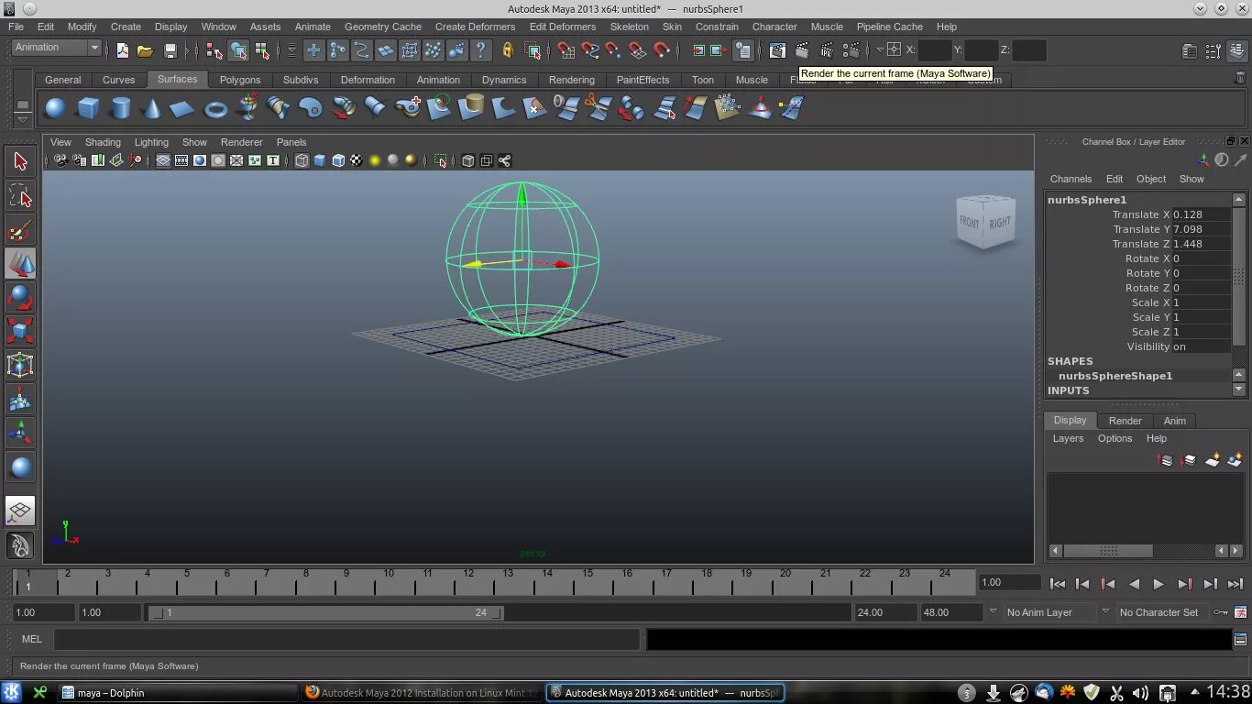Click the shelf trash can icon
1252x704 pixels.
click(x=1240, y=79)
